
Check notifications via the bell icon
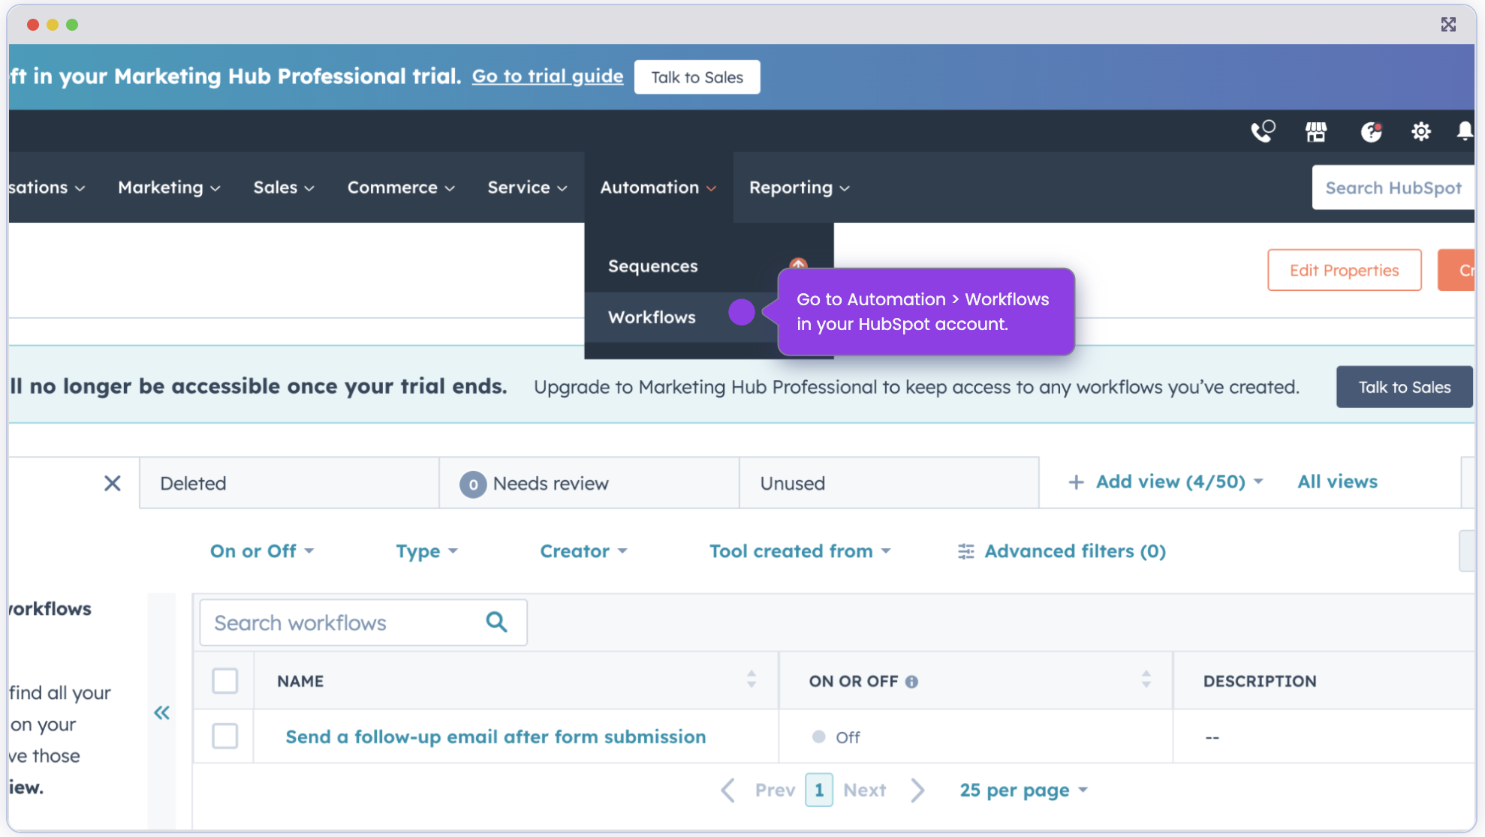click(1463, 131)
